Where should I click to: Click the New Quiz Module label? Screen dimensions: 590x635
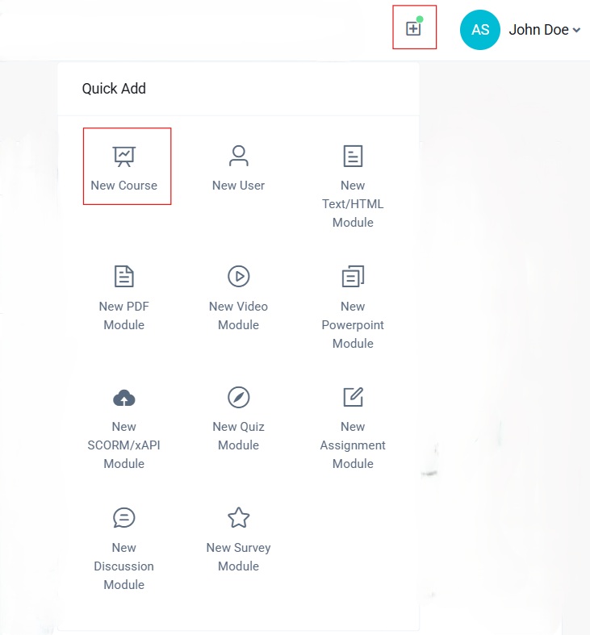238,436
